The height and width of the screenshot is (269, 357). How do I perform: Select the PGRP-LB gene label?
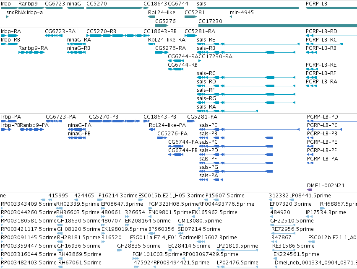[x=316, y=4]
